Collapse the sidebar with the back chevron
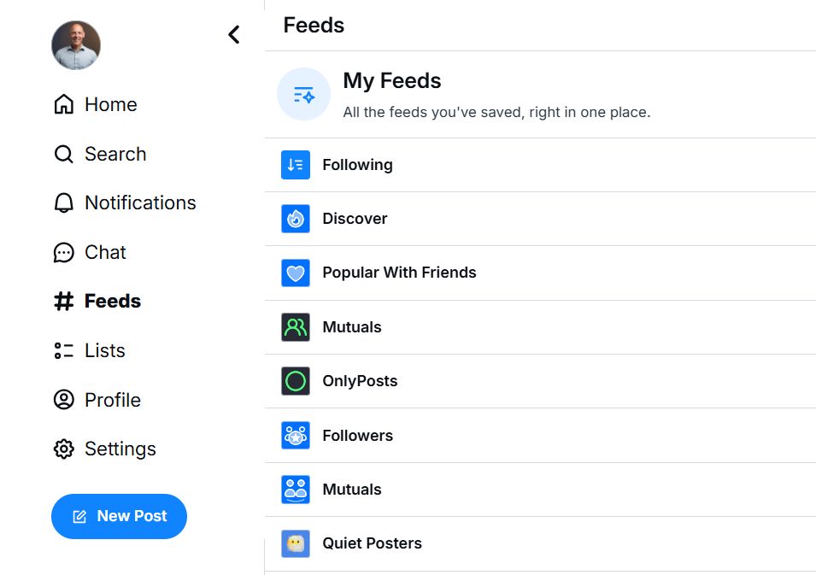 (234, 34)
